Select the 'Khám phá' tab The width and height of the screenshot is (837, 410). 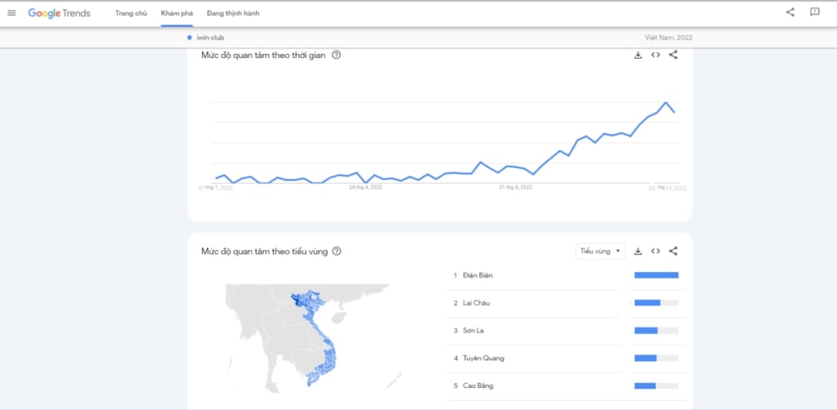coord(177,13)
